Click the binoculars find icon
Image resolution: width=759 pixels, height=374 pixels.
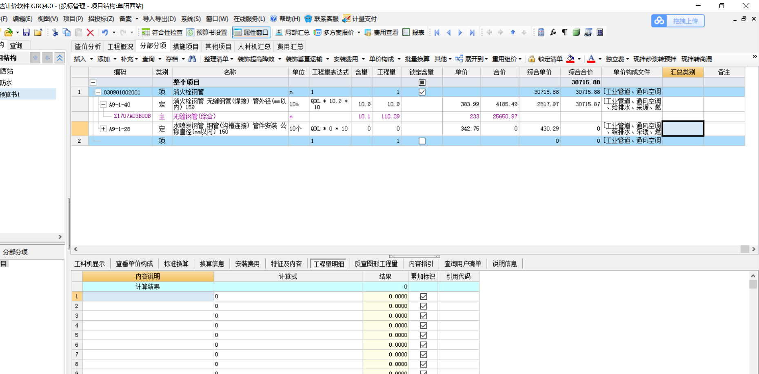point(192,59)
